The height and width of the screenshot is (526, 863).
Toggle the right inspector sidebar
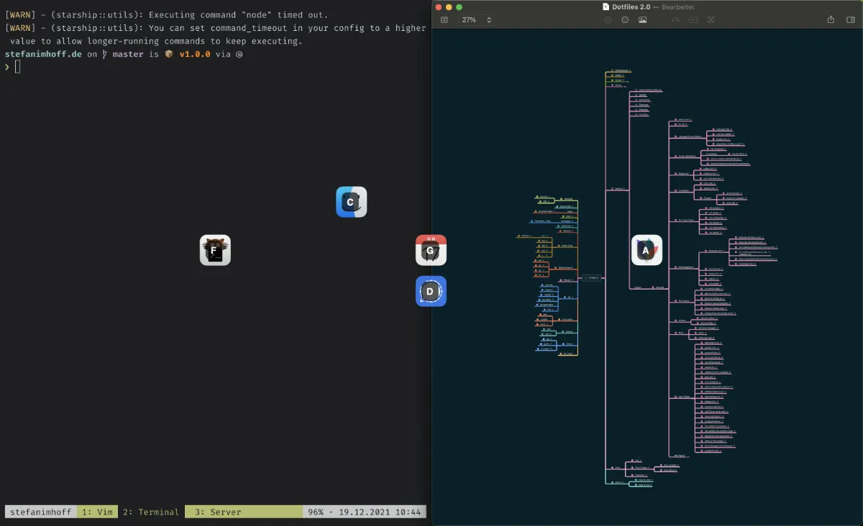[x=850, y=20]
